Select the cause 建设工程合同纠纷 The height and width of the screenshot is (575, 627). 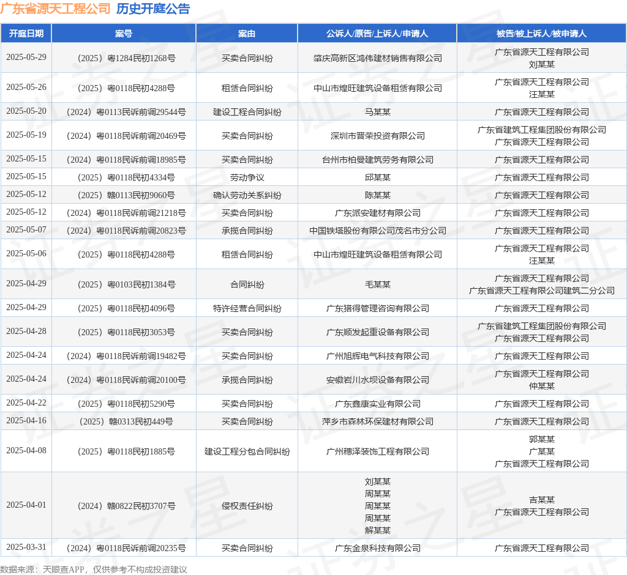pos(247,113)
